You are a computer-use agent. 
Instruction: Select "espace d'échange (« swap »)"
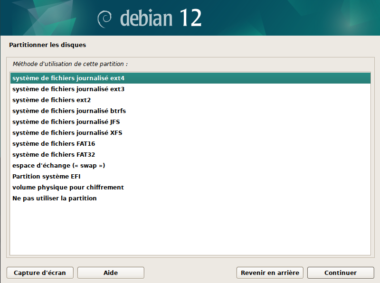[x=190, y=166]
